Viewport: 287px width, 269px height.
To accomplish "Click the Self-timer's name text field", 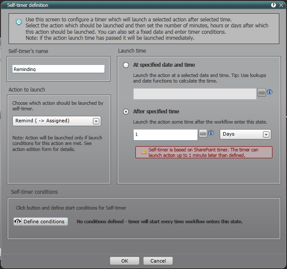I will [58, 69].
